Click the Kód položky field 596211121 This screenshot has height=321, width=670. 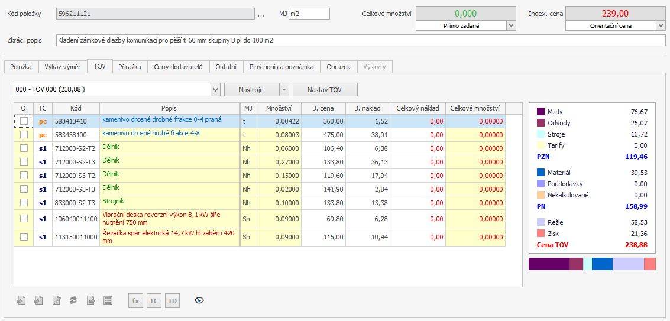[x=156, y=14]
